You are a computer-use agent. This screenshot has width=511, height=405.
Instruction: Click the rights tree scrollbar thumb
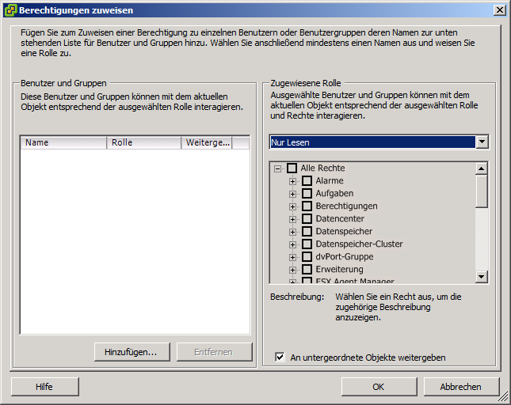[x=482, y=191]
